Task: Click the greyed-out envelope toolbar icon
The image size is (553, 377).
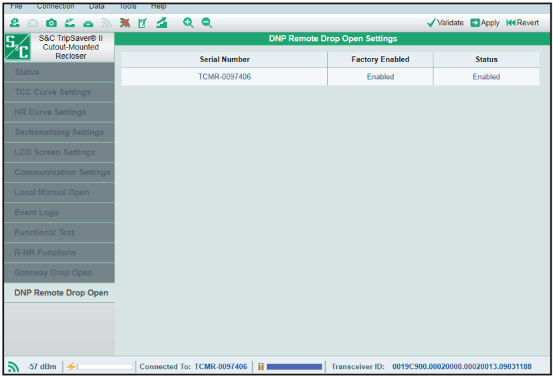Action: [33, 23]
